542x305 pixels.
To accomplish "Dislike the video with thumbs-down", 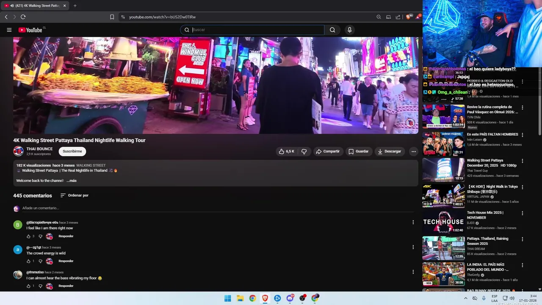I will pyautogui.click(x=304, y=151).
